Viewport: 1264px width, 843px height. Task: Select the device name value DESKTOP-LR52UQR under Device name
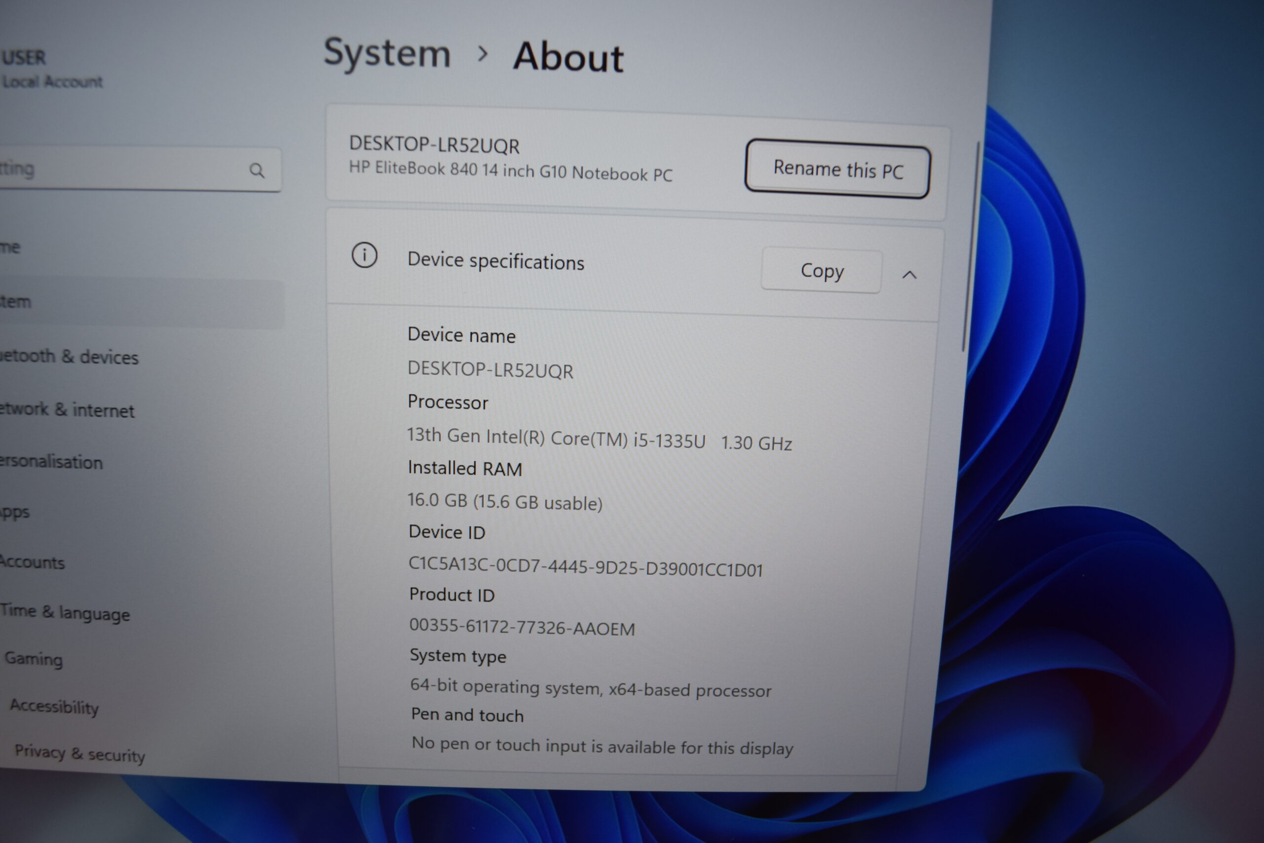(490, 370)
